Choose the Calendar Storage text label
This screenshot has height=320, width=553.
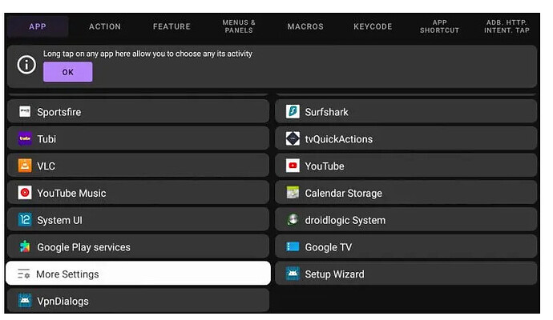click(344, 194)
